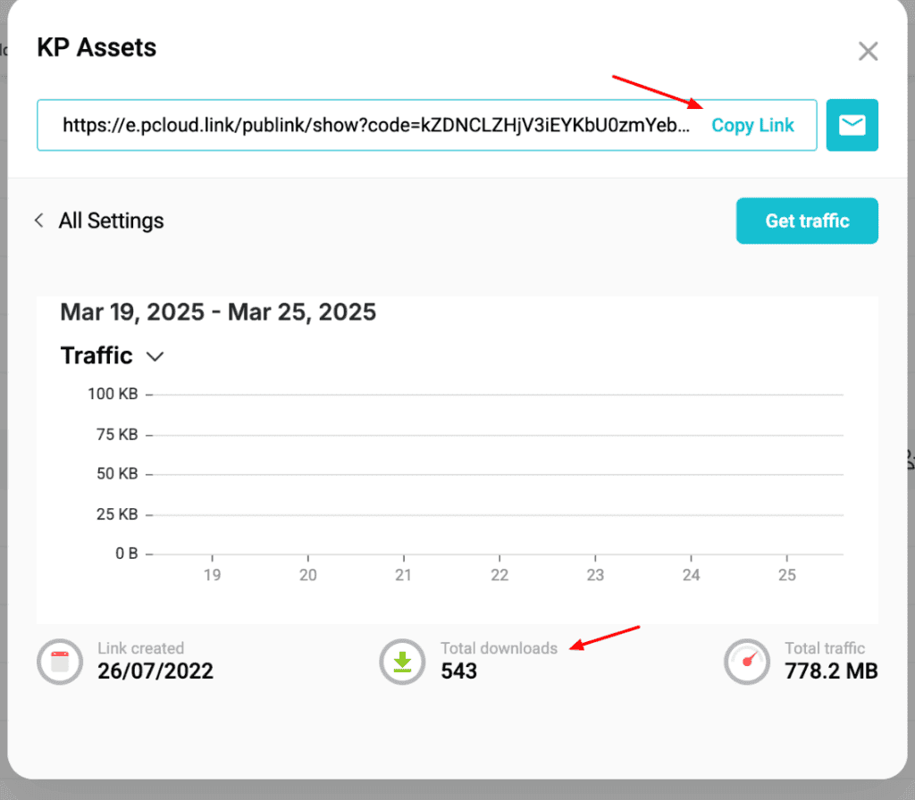Click the email envelope icon to share link
The image size is (915, 800).
852,125
